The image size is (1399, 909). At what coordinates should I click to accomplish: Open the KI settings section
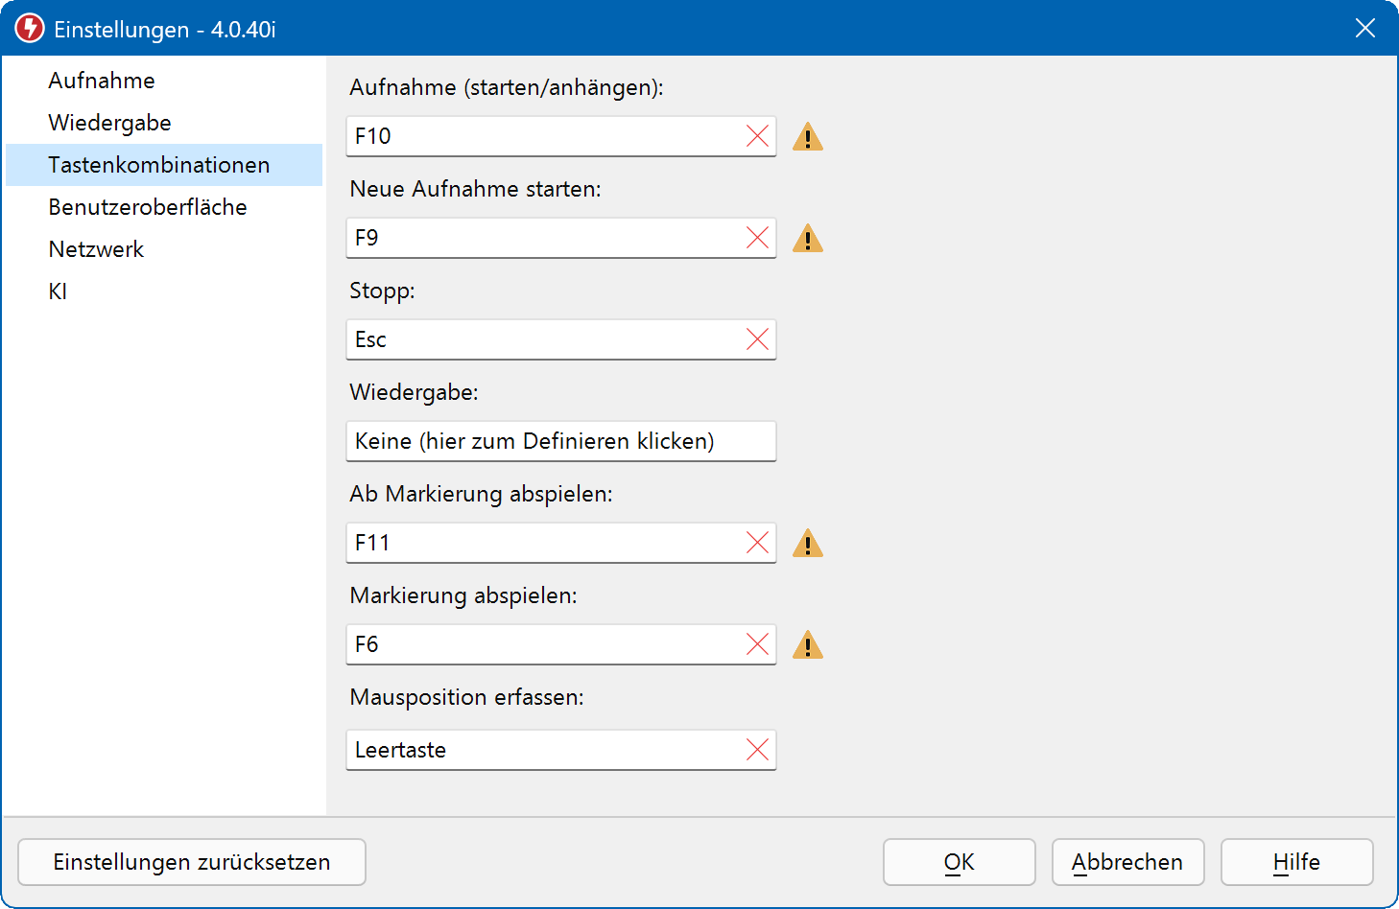[59, 291]
